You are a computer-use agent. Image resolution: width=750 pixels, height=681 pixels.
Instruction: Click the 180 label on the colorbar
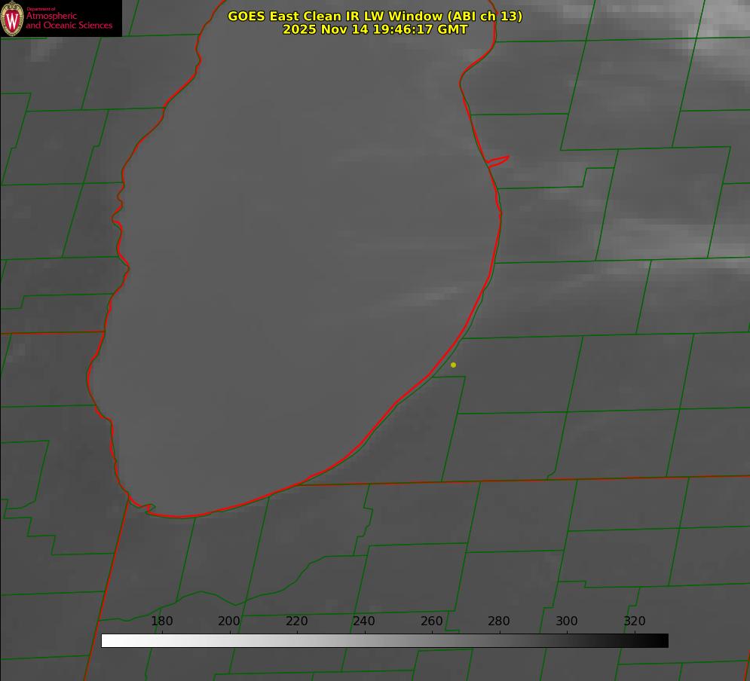coord(162,621)
